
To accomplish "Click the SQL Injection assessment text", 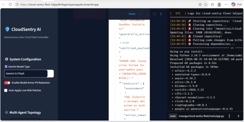I will coord(134,103).
